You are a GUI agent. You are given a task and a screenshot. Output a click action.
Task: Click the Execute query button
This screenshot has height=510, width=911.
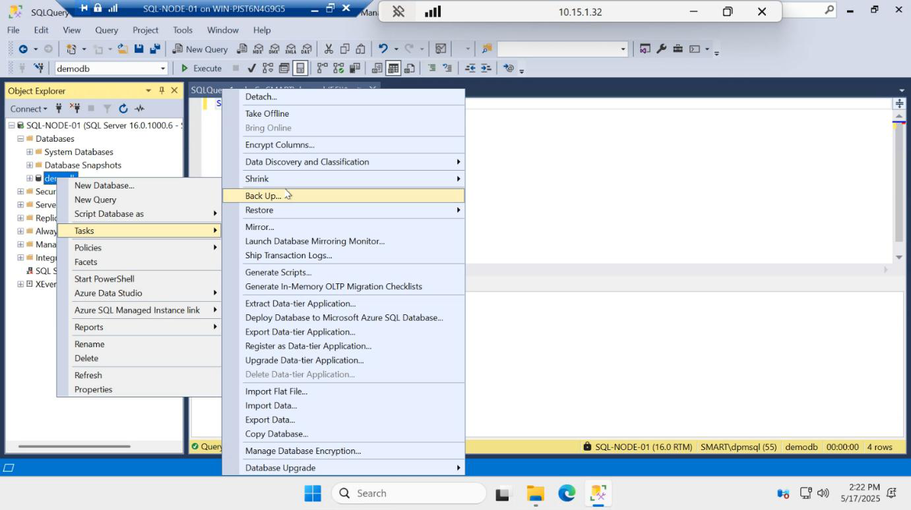201,68
